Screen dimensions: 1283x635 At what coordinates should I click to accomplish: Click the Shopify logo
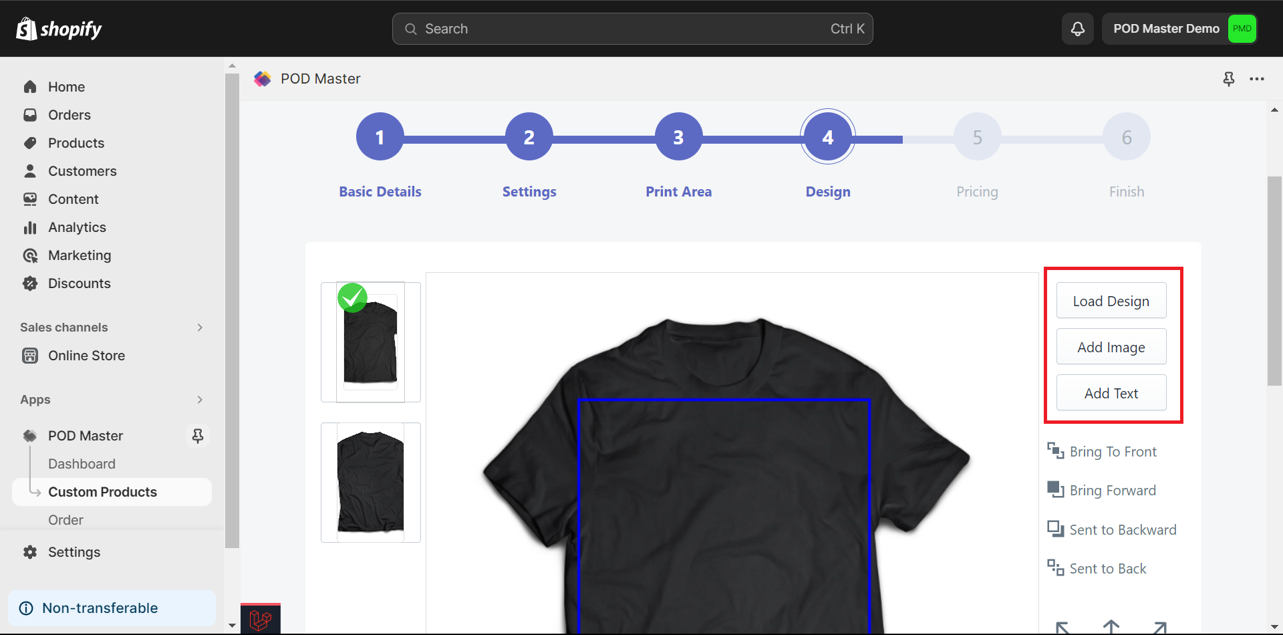coord(59,29)
